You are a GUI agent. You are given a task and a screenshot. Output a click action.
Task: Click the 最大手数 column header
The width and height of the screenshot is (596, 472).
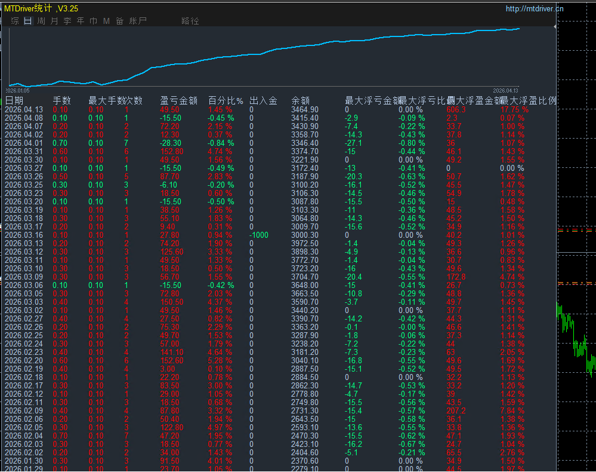(107, 100)
